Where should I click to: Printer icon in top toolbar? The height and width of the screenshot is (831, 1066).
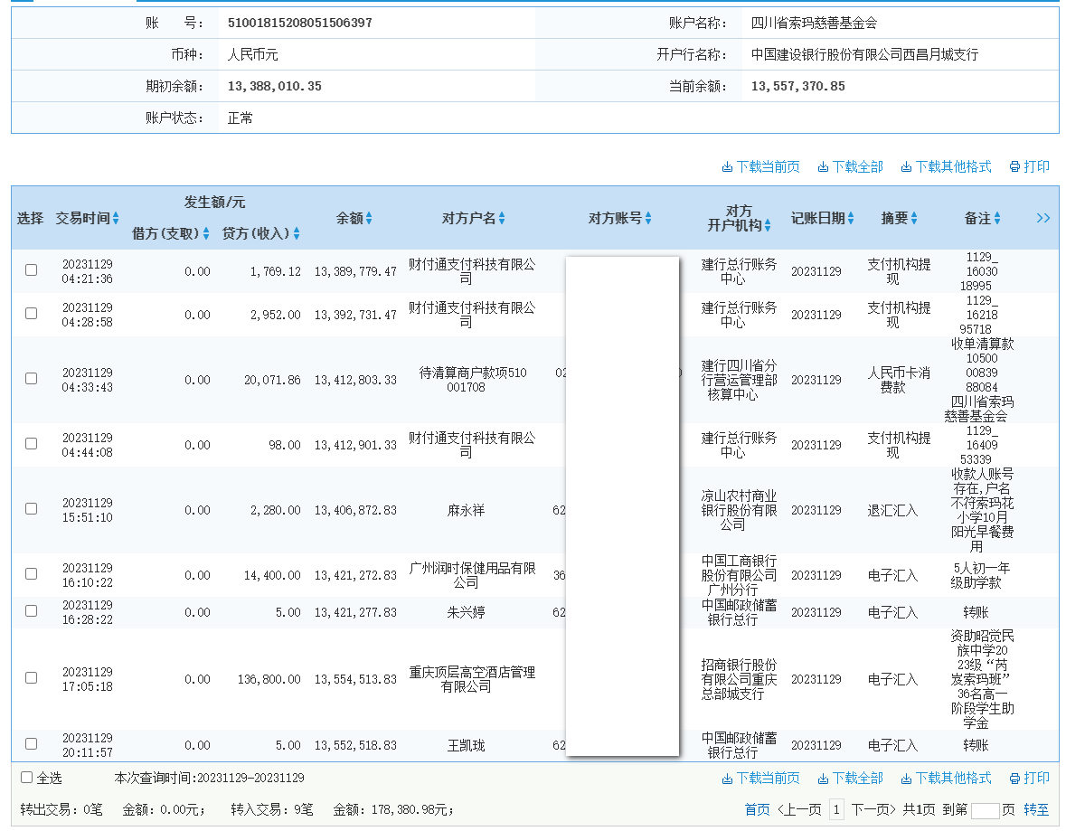[1014, 167]
